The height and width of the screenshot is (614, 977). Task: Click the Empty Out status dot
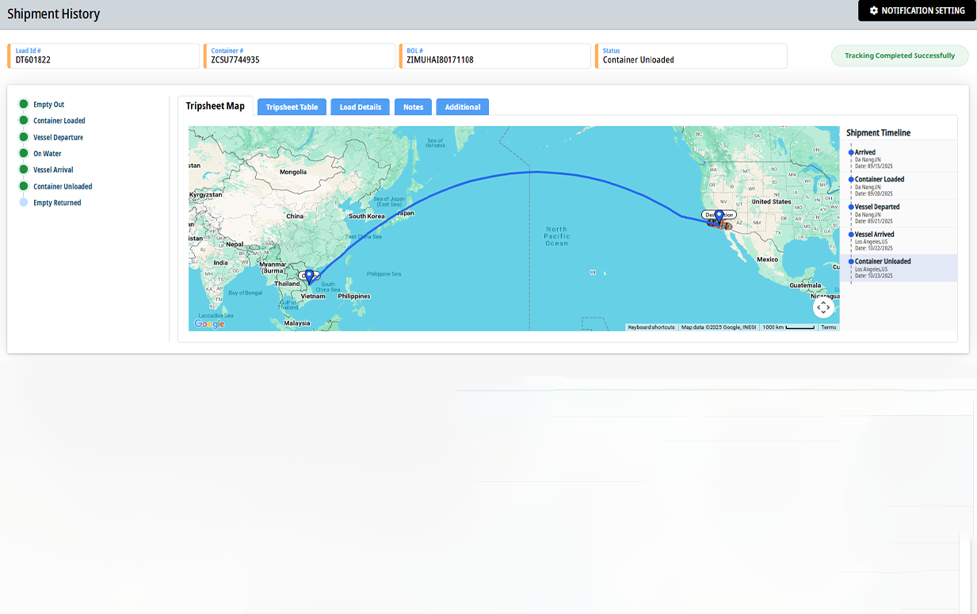[24, 105]
